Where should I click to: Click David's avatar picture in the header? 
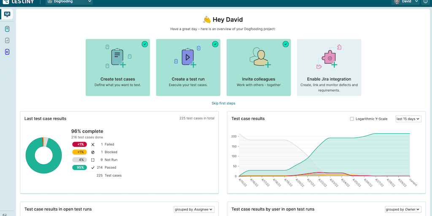[x=397, y=2]
